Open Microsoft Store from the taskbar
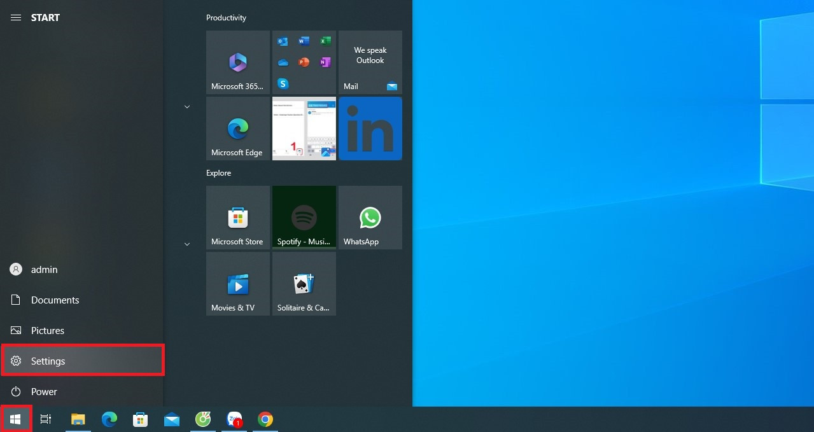Viewport: 814px width, 432px height. coord(141,419)
